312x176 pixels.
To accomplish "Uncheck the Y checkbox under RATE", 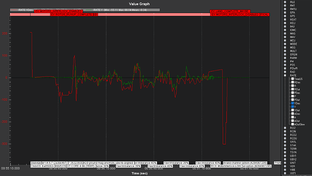I will [293, 107].
